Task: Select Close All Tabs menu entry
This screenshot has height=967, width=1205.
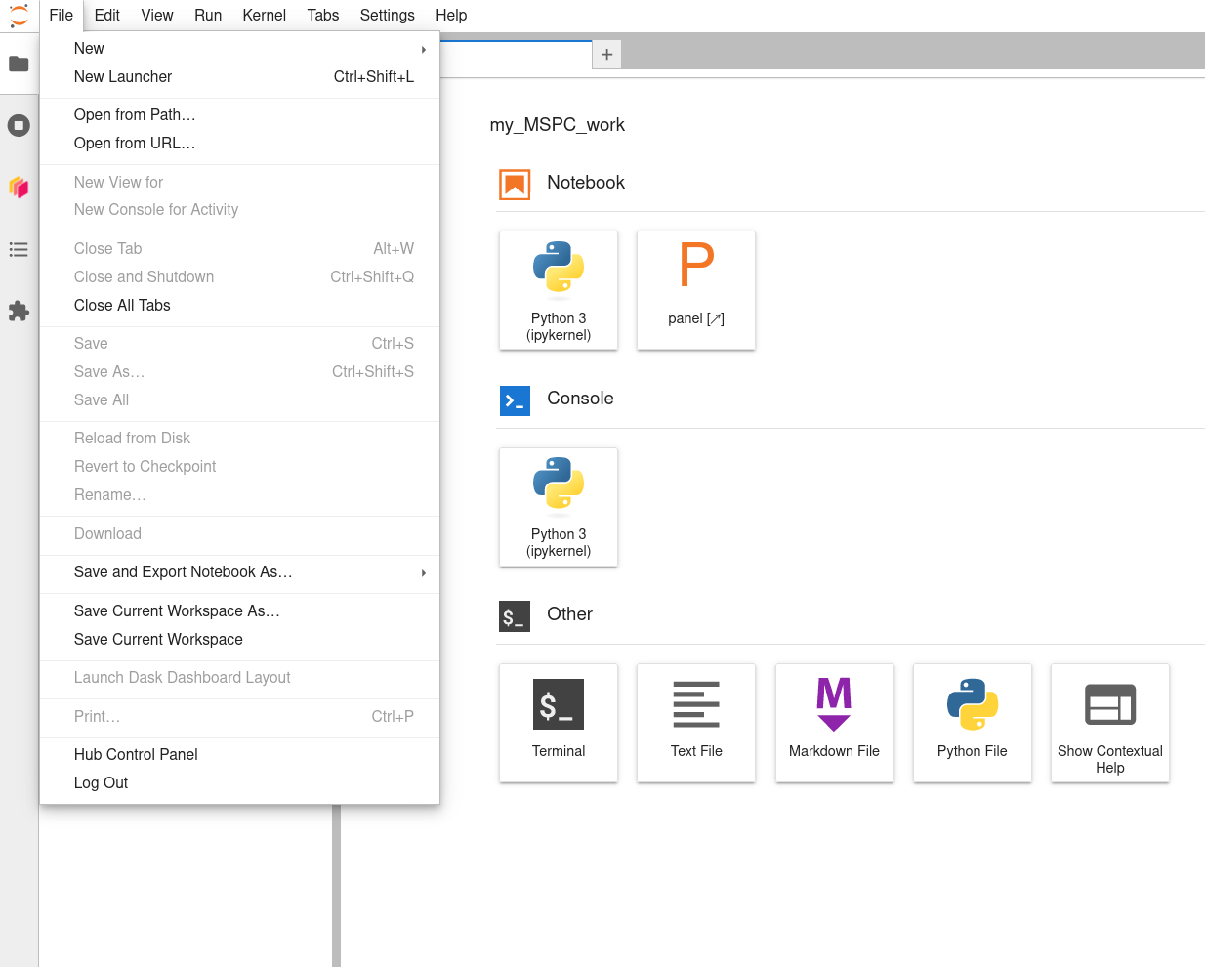Action: tap(239, 306)
